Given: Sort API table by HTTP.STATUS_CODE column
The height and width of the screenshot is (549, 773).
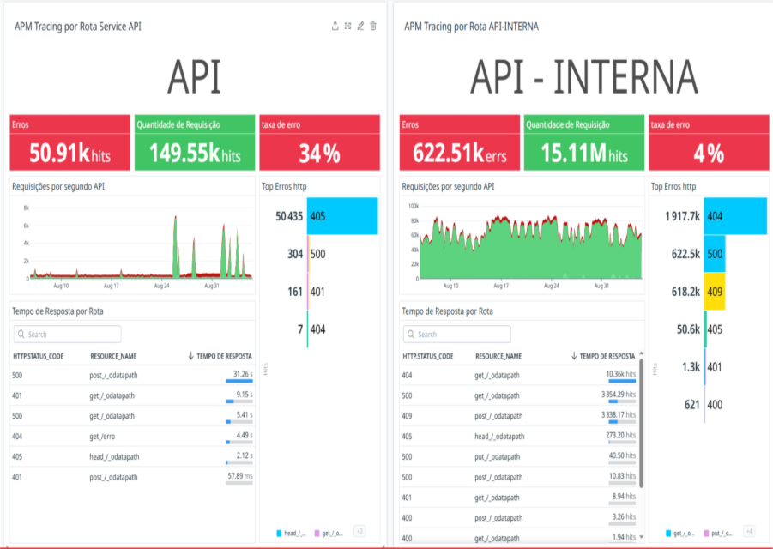Looking at the screenshot, I should click(40, 355).
